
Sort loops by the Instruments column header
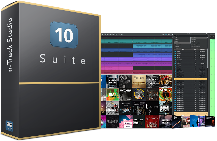click(x=203, y=49)
